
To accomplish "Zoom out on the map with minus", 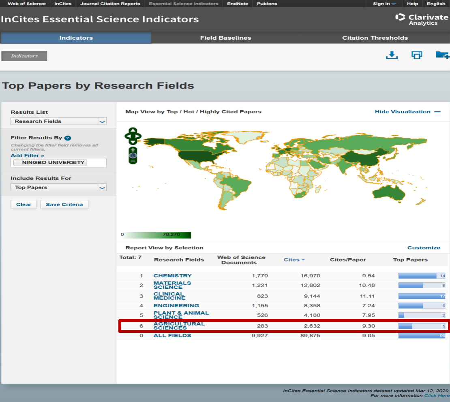I will tap(133, 161).
